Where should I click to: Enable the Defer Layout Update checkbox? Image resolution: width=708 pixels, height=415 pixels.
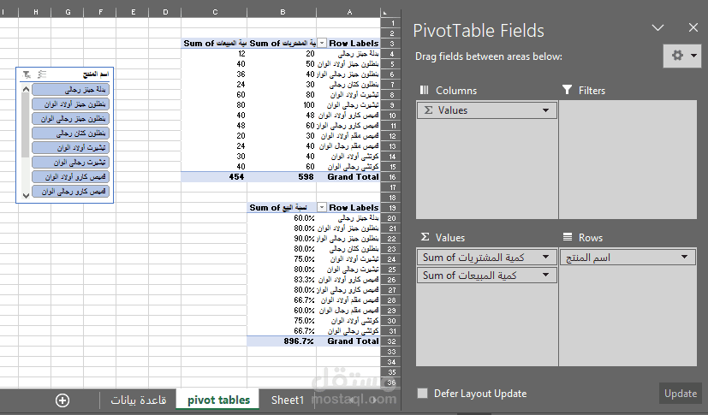(x=423, y=394)
